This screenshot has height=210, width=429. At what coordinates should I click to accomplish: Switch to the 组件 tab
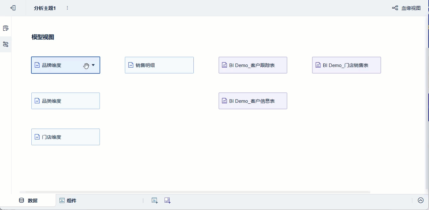pos(68,200)
